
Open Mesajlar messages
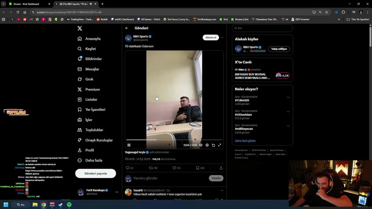point(88,69)
